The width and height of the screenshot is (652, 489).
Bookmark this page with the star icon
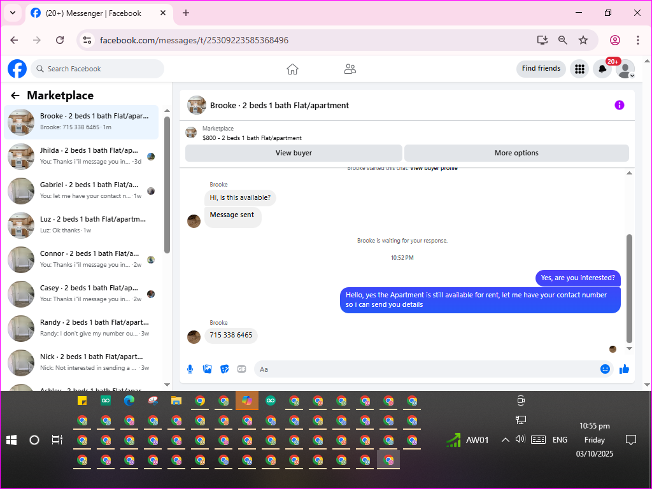coord(583,40)
